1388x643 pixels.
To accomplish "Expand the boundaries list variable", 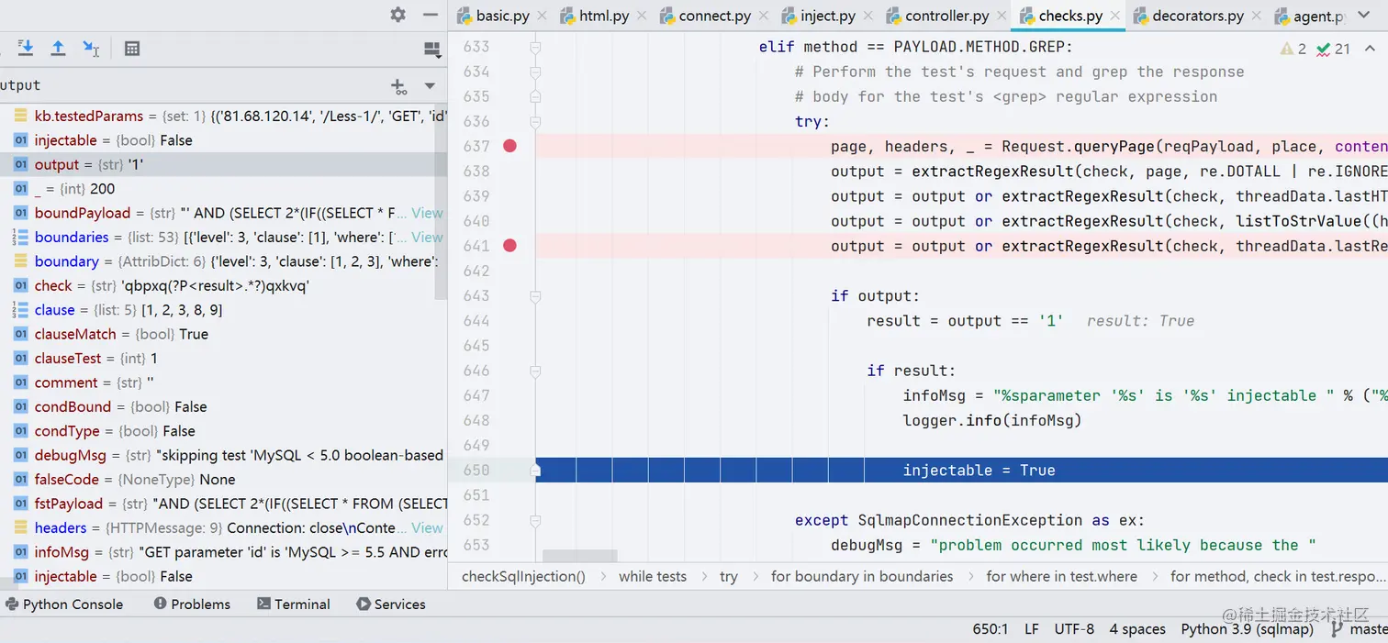I will (x=20, y=238).
